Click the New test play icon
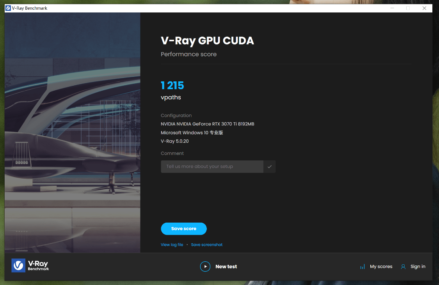This screenshot has width=439, height=285. (x=205, y=267)
